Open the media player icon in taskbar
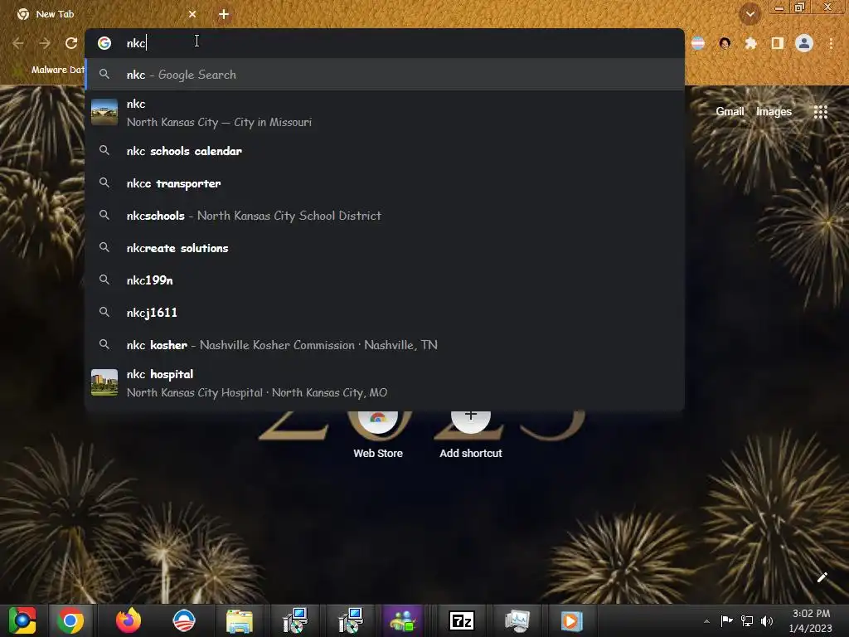This screenshot has width=849, height=637. point(571,620)
